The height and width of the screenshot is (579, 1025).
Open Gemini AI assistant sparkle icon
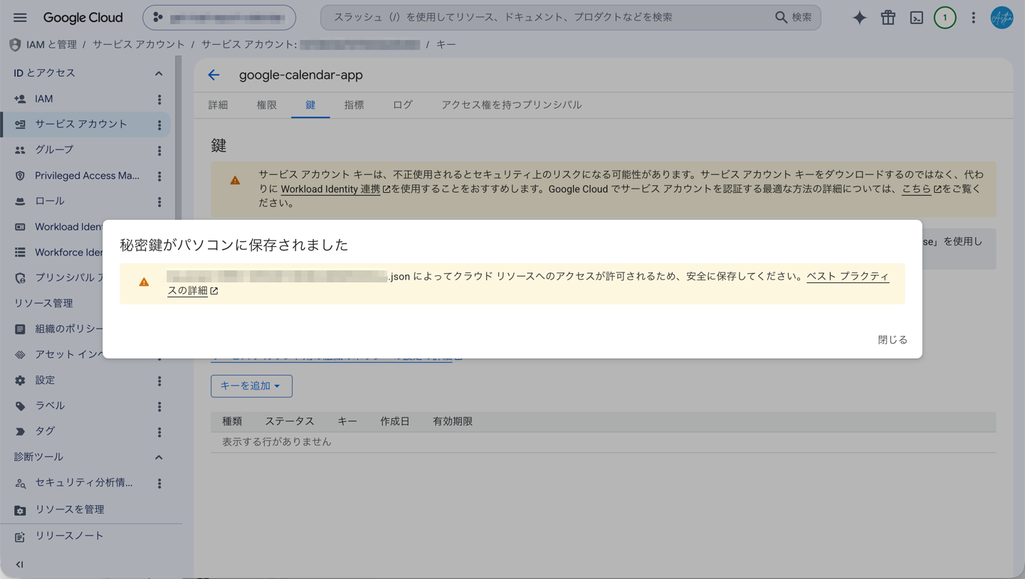tap(860, 18)
